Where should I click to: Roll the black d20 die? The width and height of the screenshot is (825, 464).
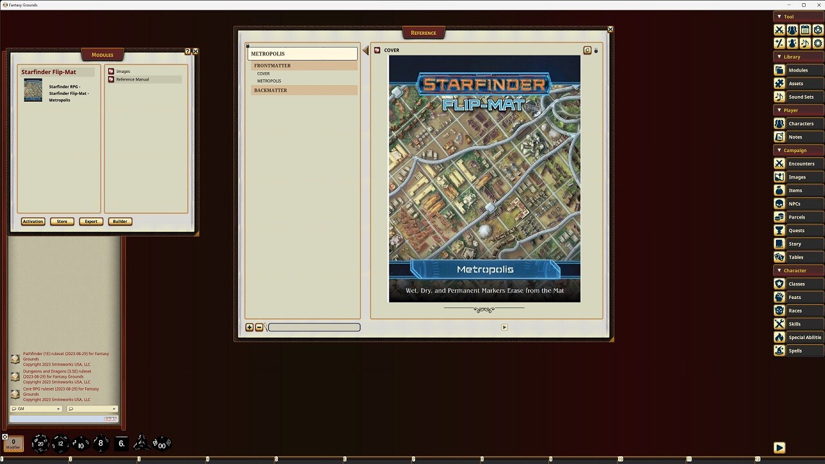pyautogui.click(x=40, y=443)
